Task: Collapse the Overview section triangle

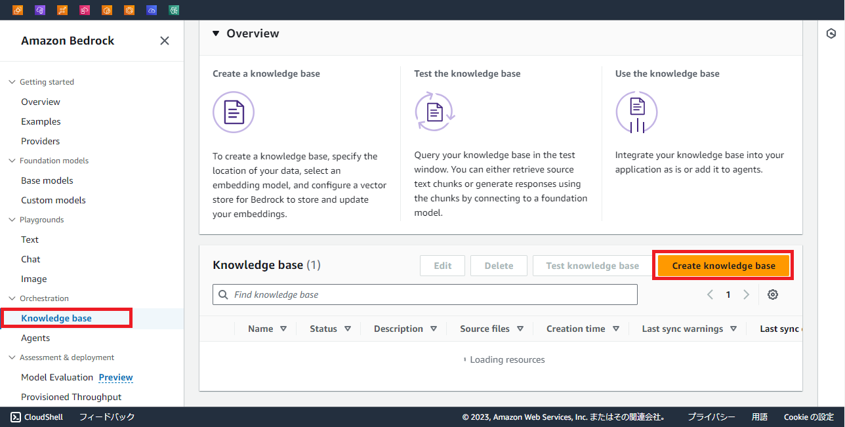Action: click(x=216, y=33)
